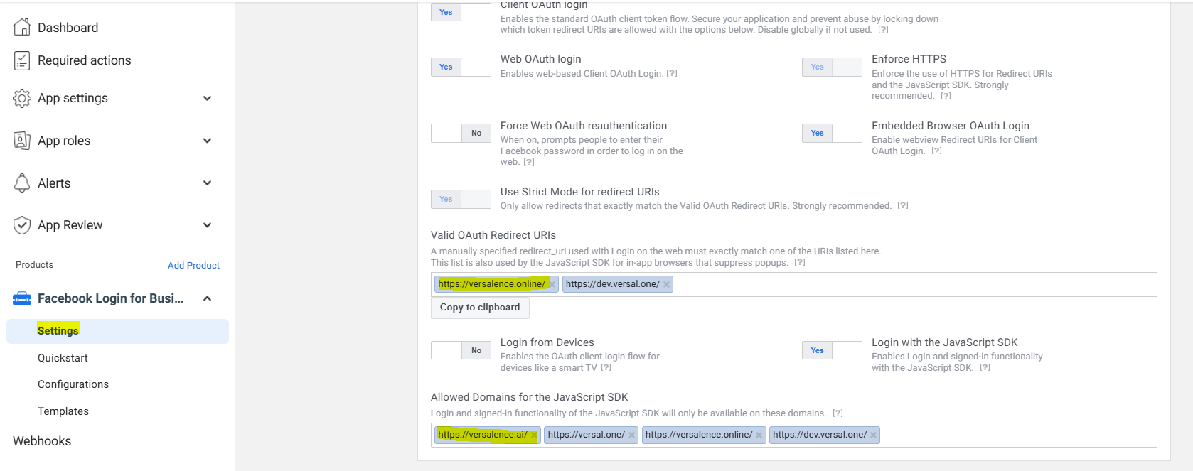This screenshot has height=471, width=1193.
Task: Click the Valid OAuth Redirect URIs heading
Action: [x=493, y=235]
